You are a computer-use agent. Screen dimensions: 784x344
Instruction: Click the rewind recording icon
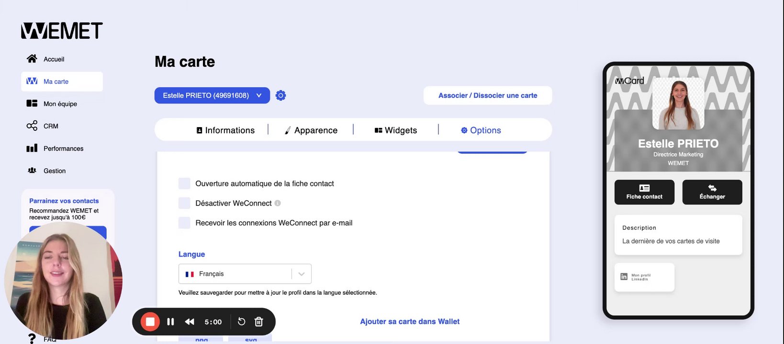tap(190, 322)
